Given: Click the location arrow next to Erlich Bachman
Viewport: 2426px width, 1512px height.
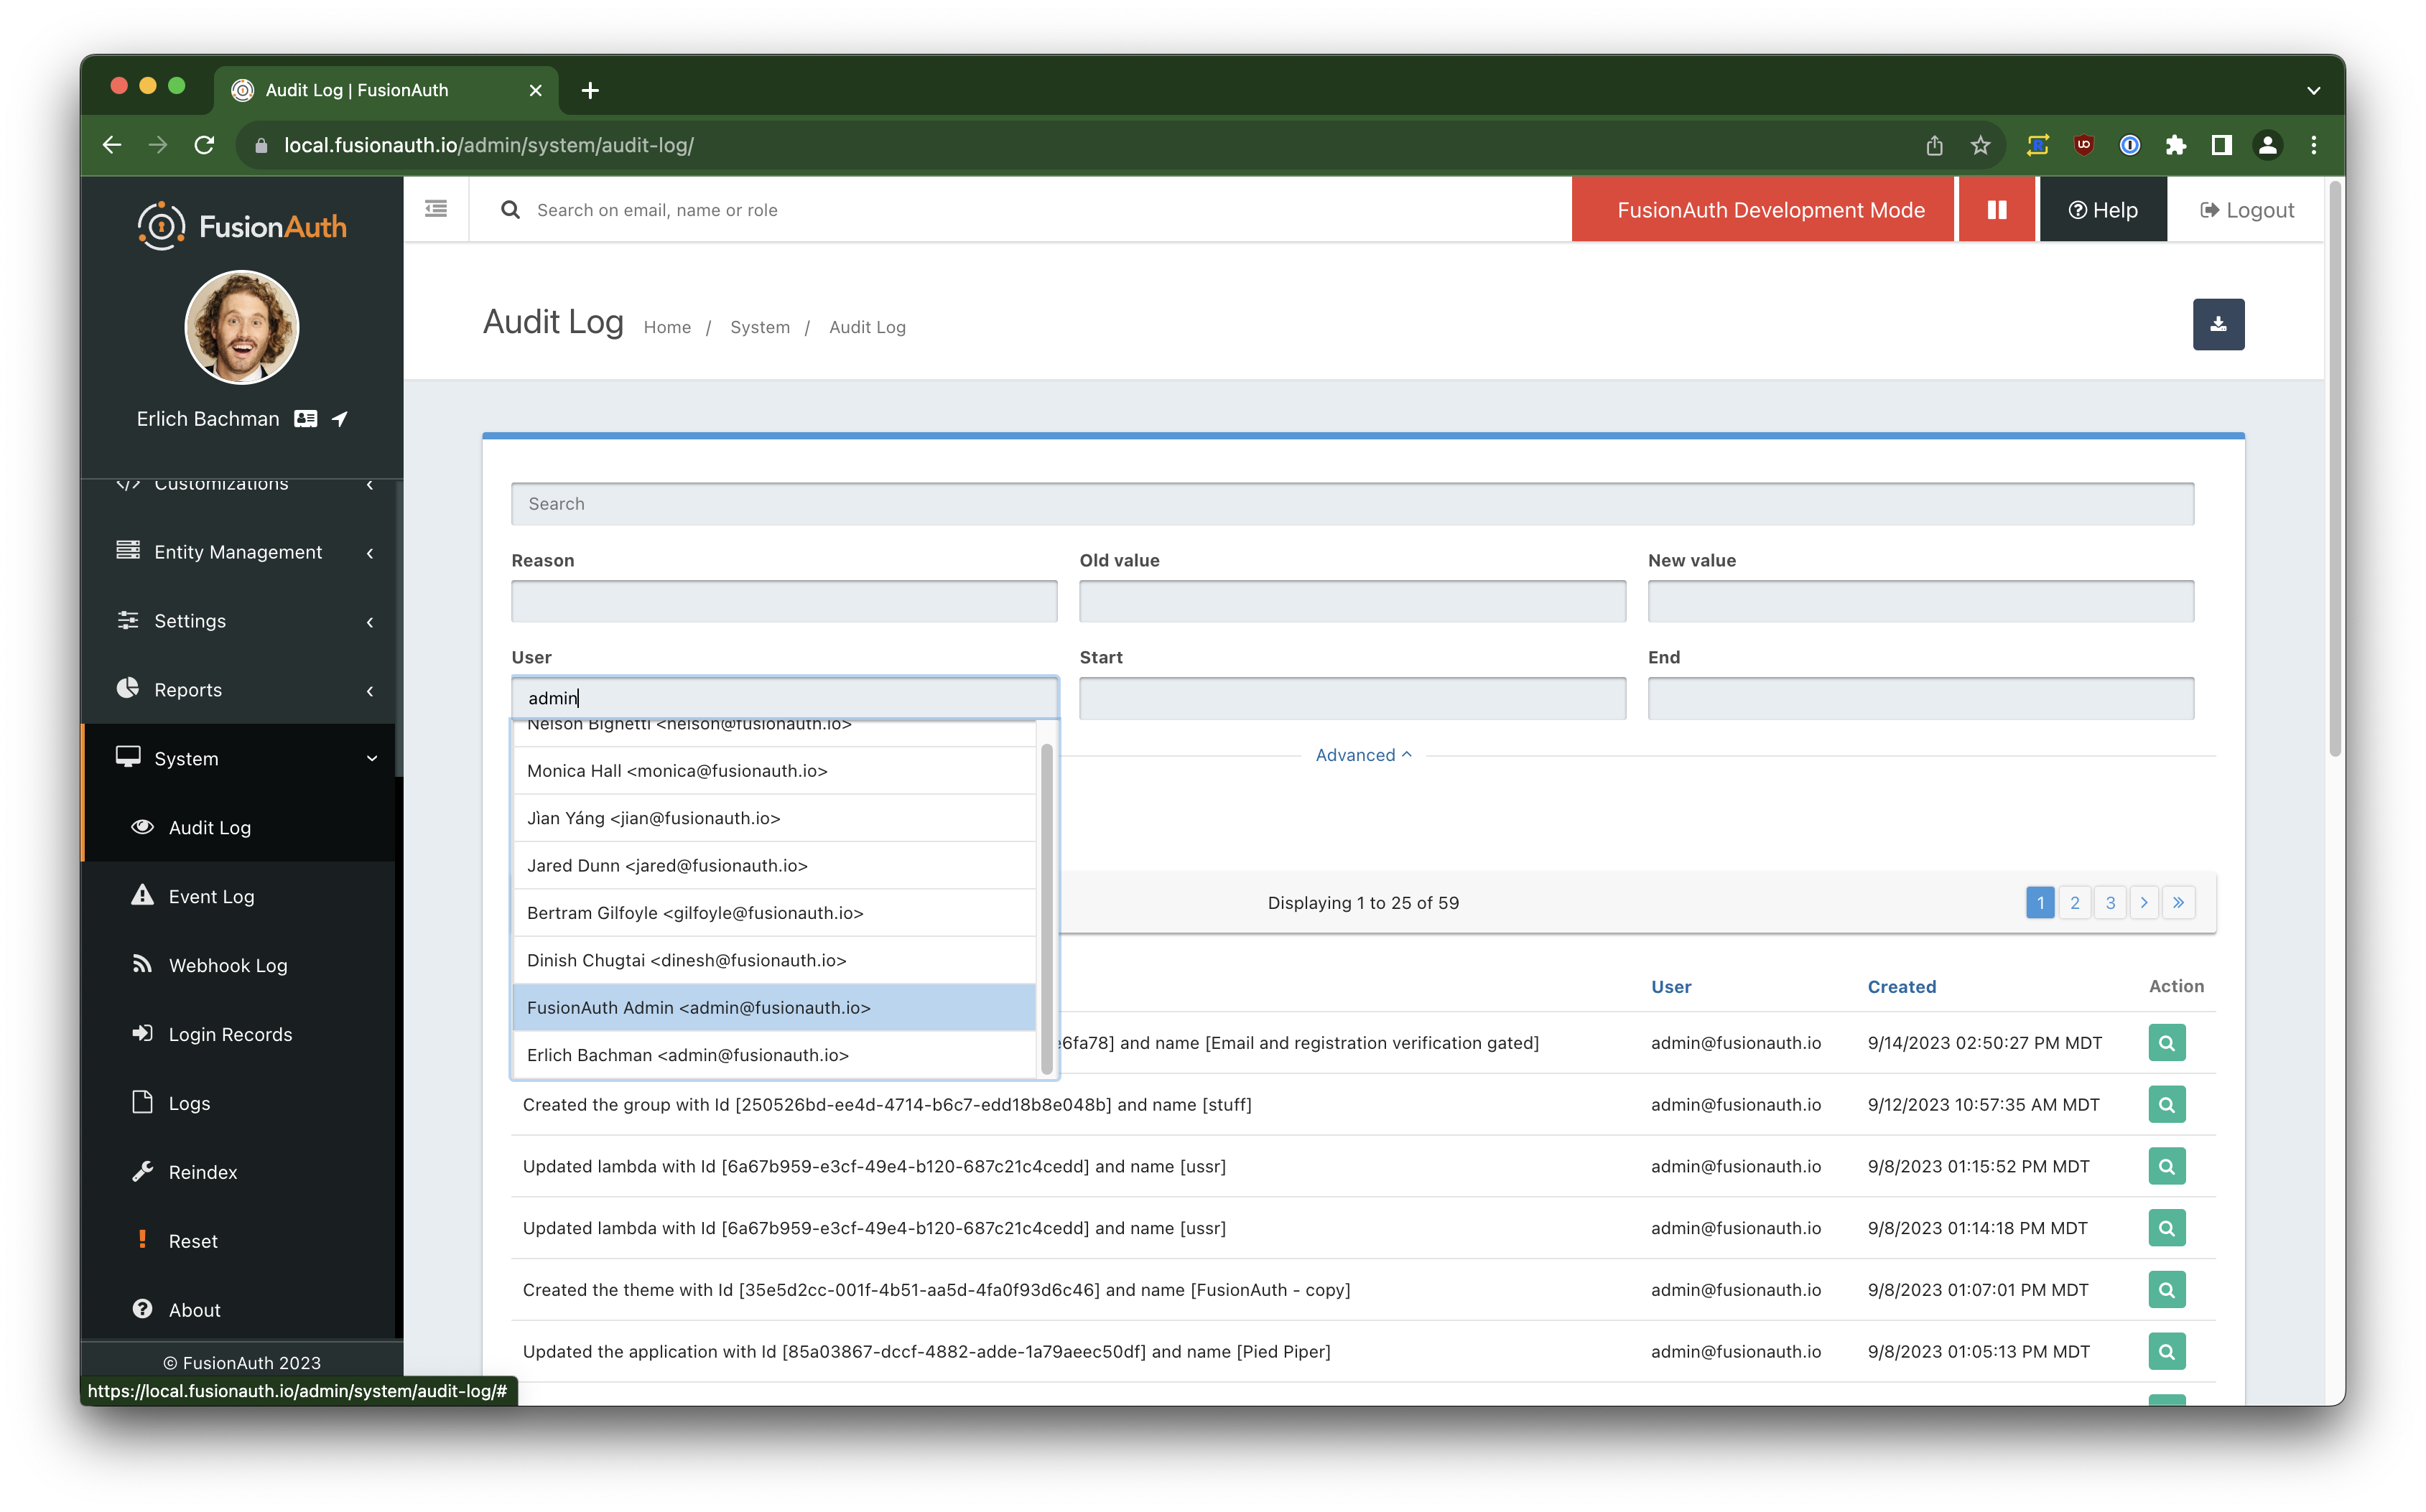Looking at the screenshot, I should (x=340, y=419).
